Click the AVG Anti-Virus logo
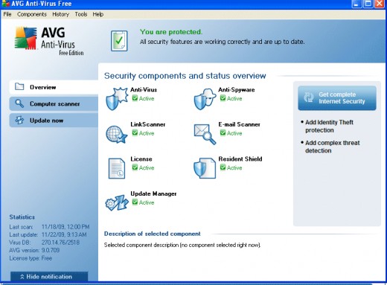Viewport: 387px width, 285px height. pos(49,41)
